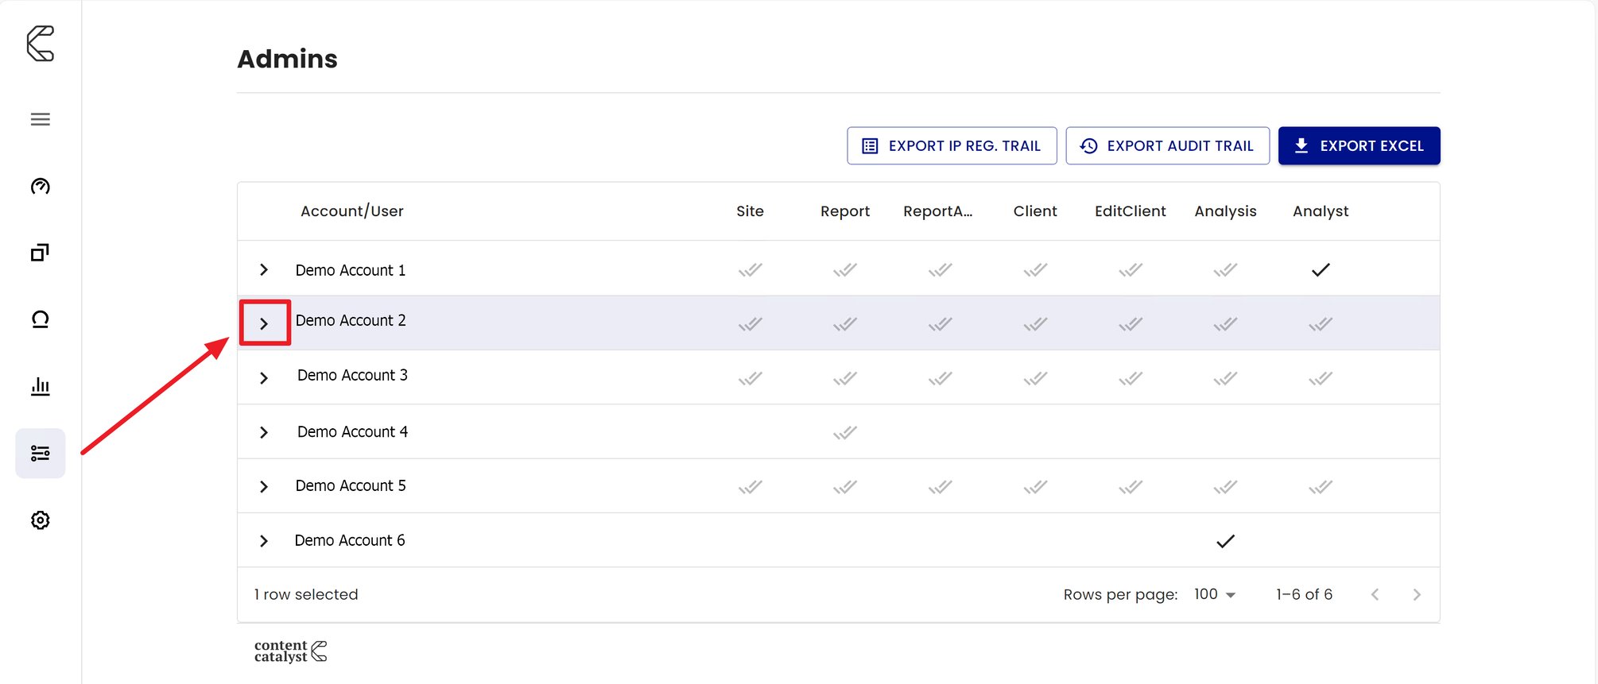Open the bar chart analytics icon in the sidebar
Screen dimensions: 1598x684
[x=41, y=387]
